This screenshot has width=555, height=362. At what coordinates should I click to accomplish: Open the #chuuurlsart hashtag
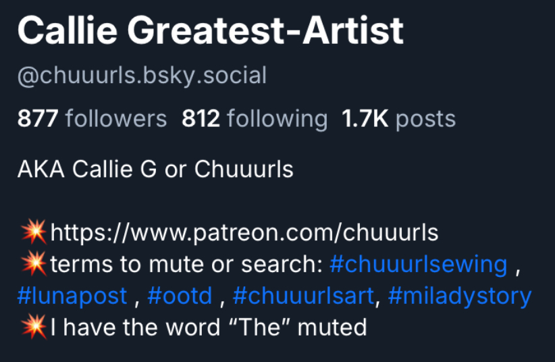303,296
